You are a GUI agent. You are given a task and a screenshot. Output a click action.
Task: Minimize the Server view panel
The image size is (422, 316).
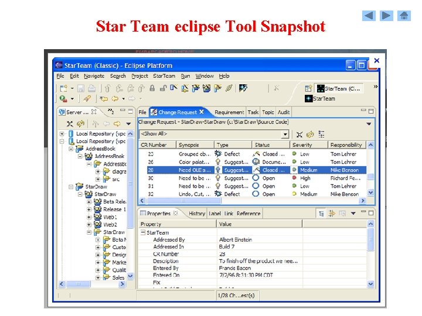click(122, 111)
